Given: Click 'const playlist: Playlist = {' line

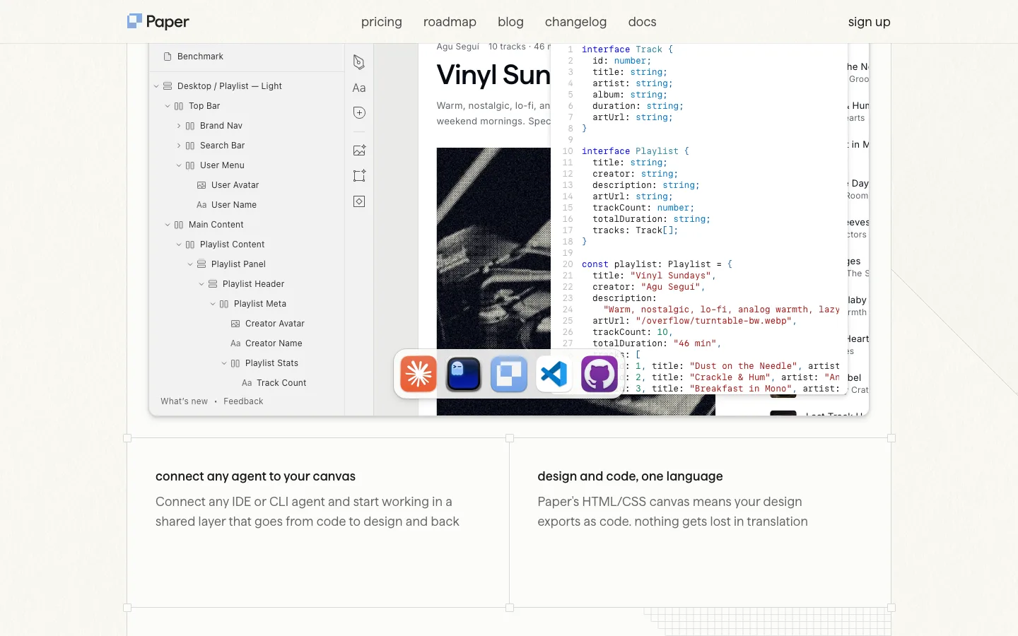Looking at the screenshot, I should coord(657,264).
